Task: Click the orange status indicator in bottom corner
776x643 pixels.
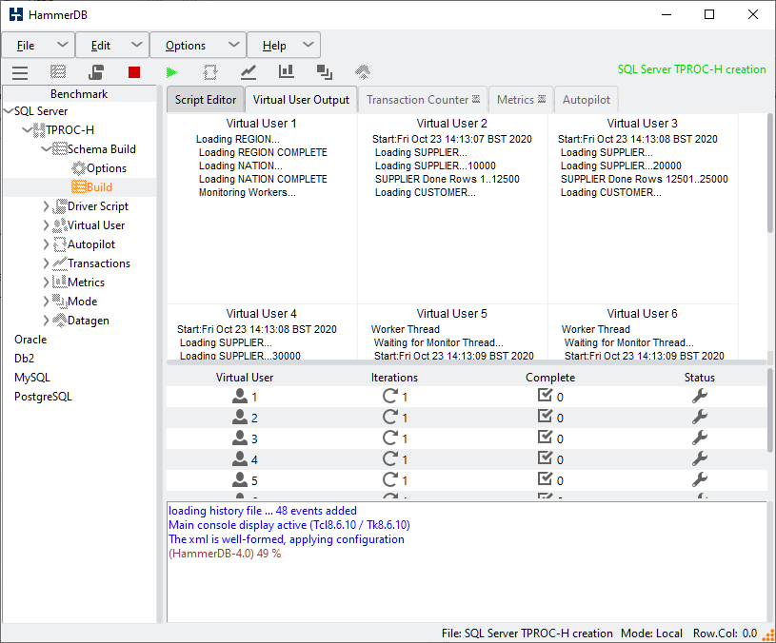Action: pos(768,634)
